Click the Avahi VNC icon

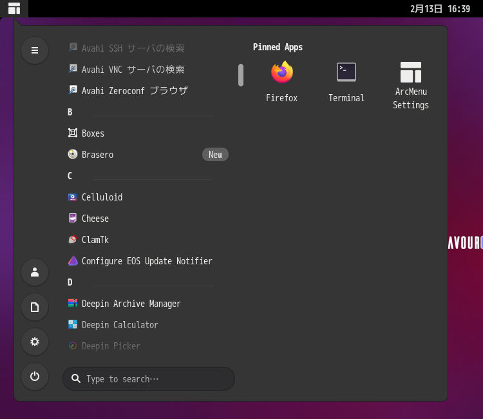[73, 69]
